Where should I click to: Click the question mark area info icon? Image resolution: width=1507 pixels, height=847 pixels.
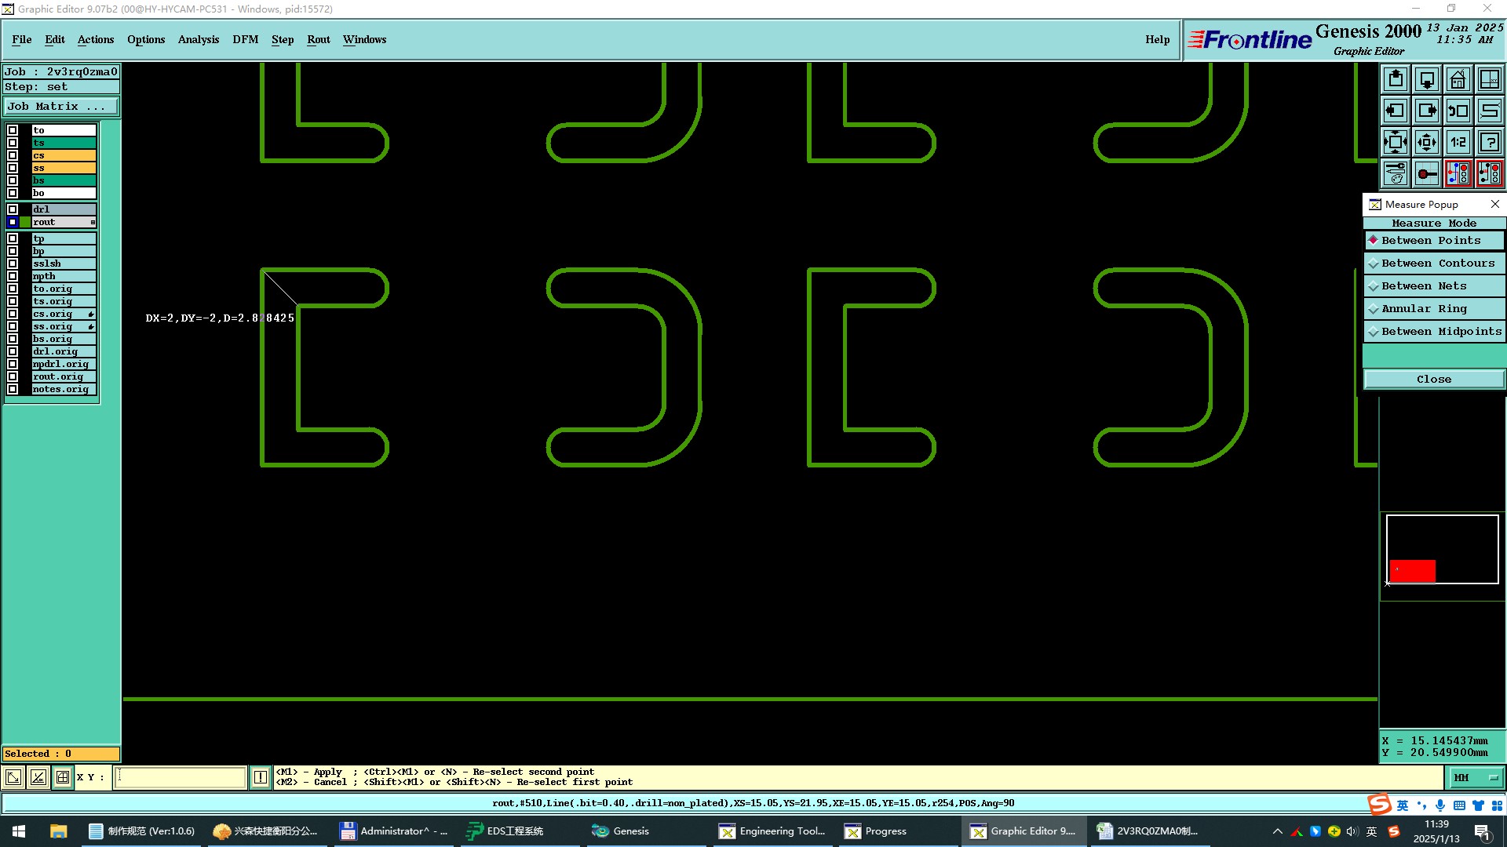[x=1489, y=142]
